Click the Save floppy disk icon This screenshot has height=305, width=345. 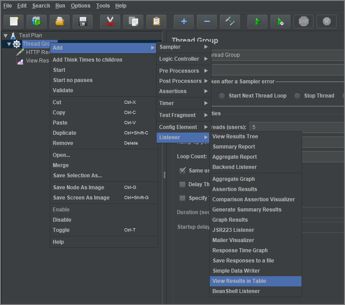[82, 21]
